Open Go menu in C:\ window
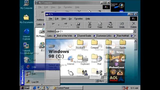Screen dimensions: 160x90 point(70,19)
